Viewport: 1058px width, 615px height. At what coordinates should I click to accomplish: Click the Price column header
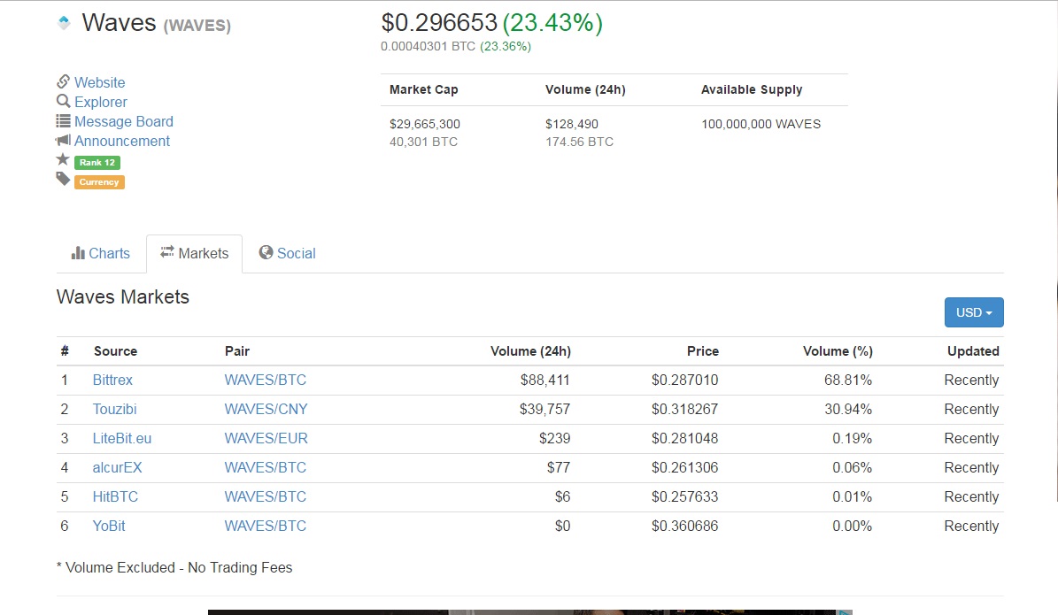702,351
